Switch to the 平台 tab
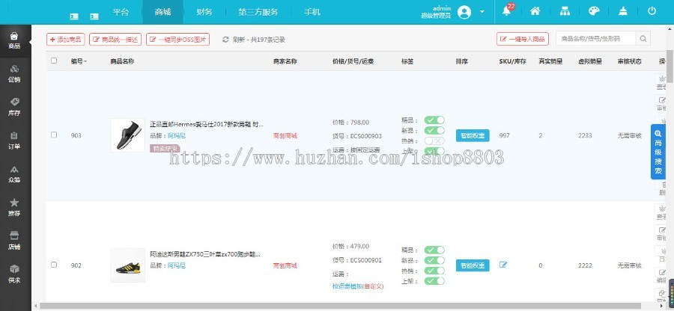This screenshot has height=311, width=674. (121, 12)
